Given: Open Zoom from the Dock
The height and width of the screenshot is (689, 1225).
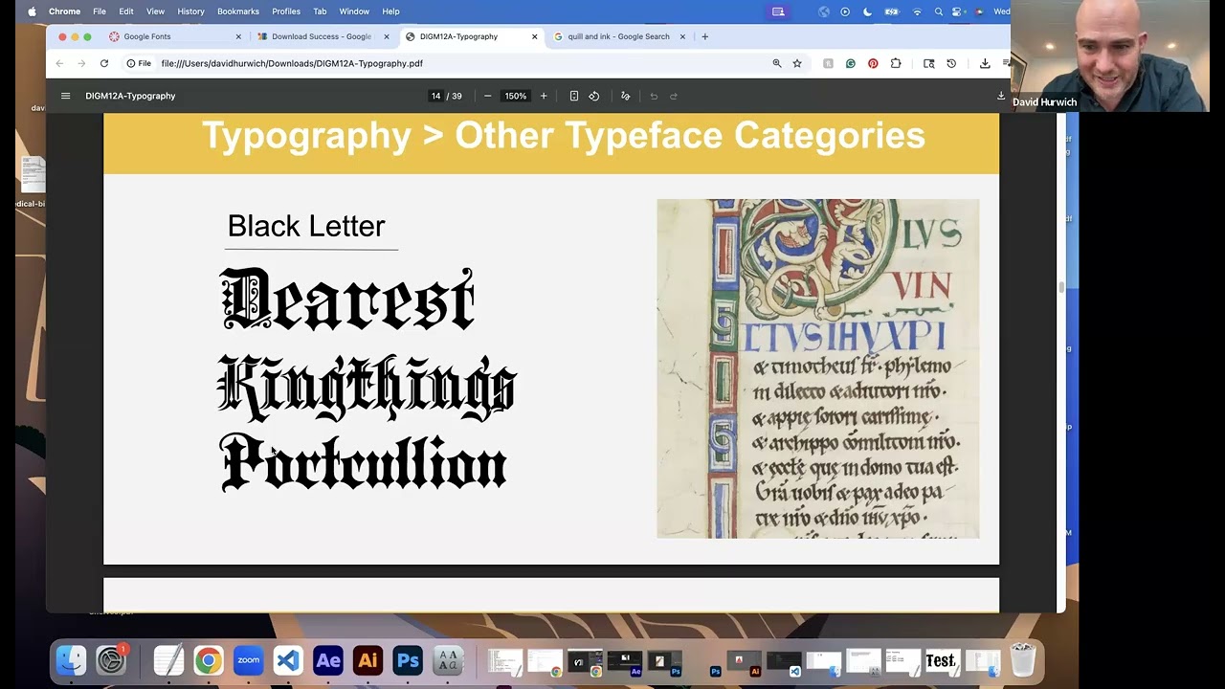Looking at the screenshot, I should tap(248, 660).
